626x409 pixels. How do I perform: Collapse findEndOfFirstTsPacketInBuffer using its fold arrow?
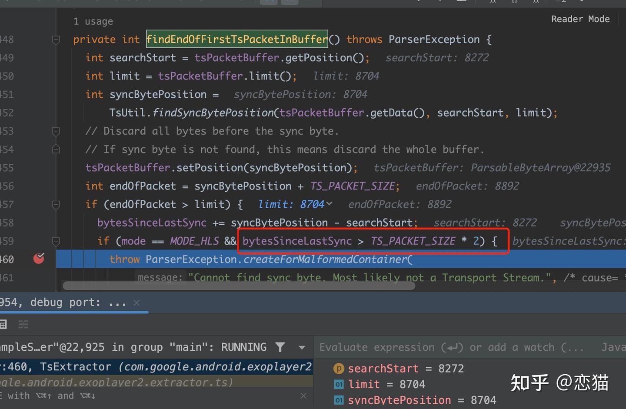(56, 39)
